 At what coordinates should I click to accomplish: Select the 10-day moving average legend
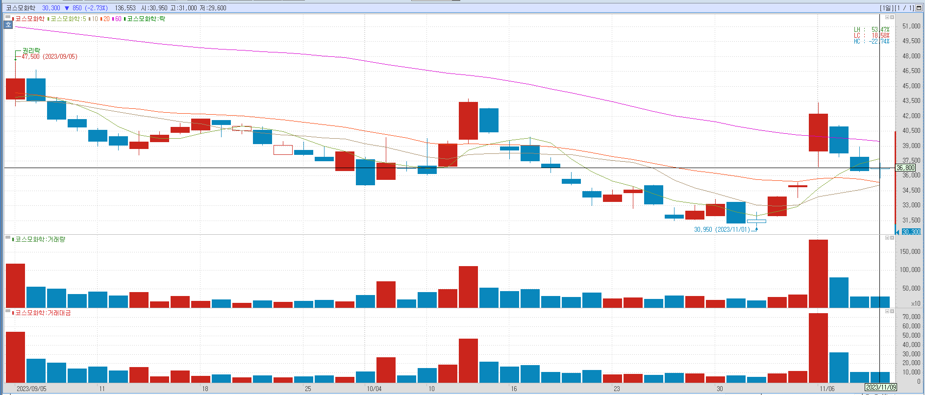(94, 19)
